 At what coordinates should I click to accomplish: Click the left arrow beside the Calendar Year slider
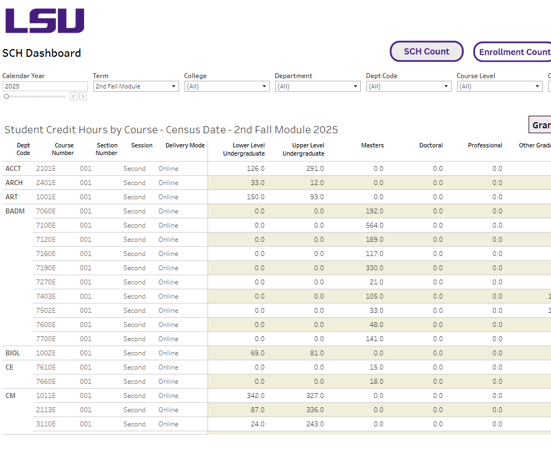[x=73, y=96]
